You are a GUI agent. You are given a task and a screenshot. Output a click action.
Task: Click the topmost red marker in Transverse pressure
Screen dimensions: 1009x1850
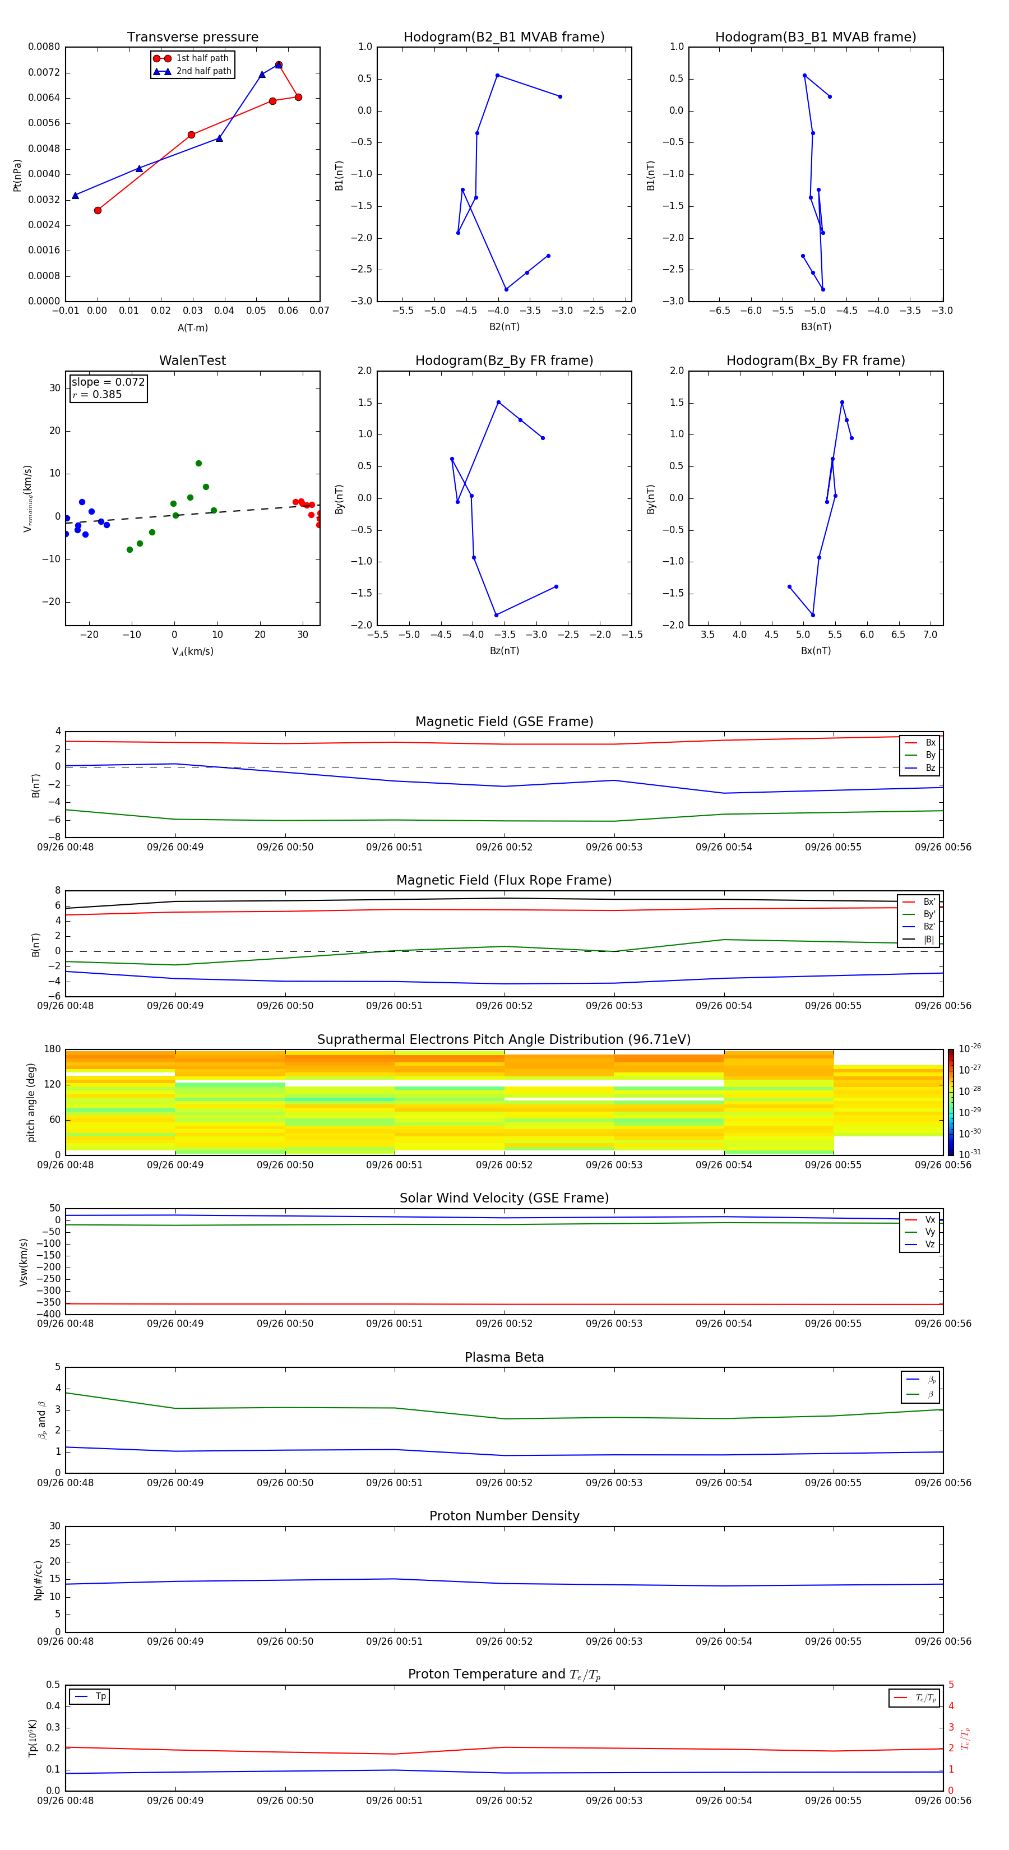tap(279, 66)
